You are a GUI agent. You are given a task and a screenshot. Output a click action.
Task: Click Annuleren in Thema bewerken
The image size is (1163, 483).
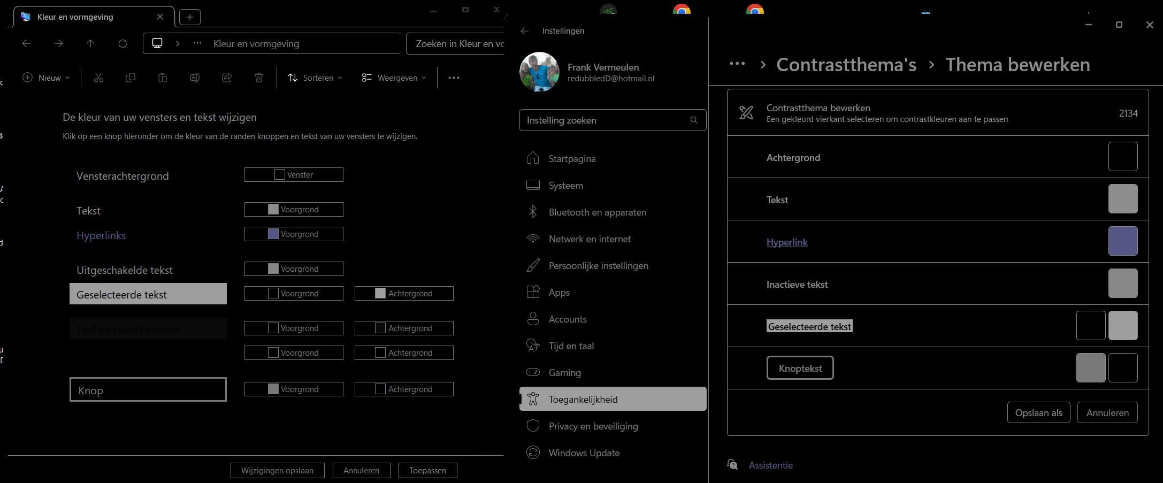coord(1107,412)
